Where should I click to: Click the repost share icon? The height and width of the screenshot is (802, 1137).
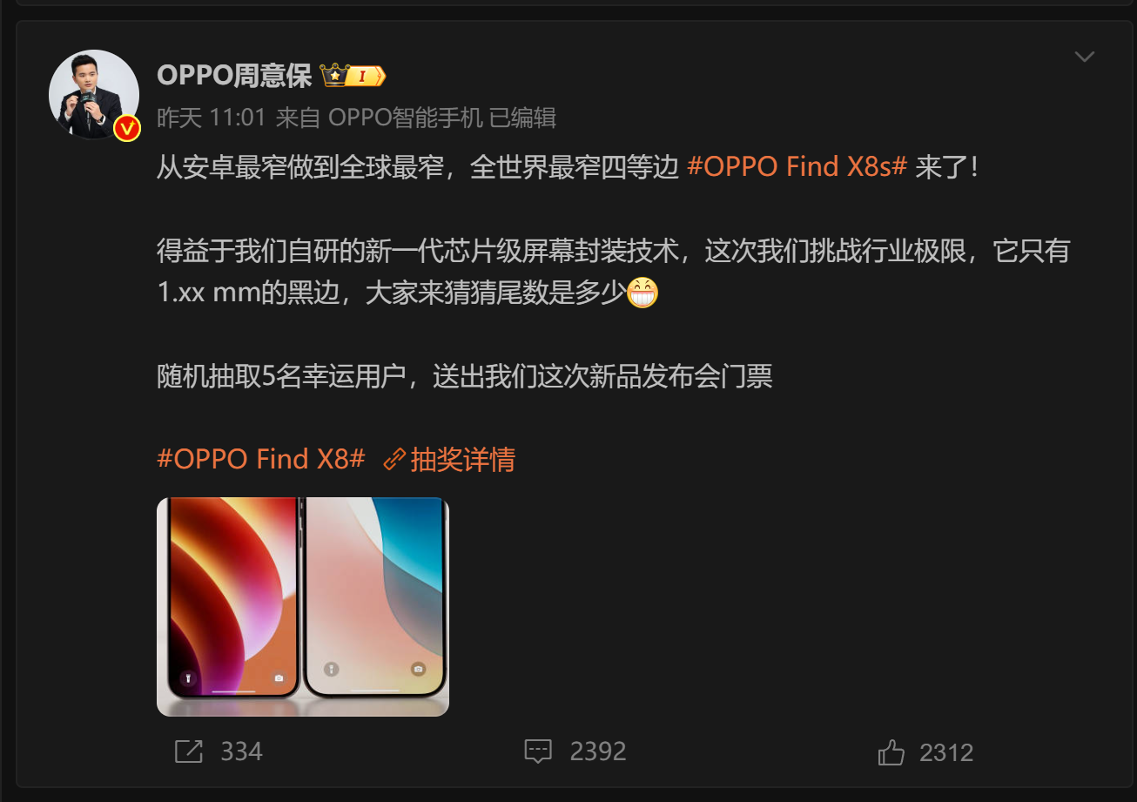[189, 751]
